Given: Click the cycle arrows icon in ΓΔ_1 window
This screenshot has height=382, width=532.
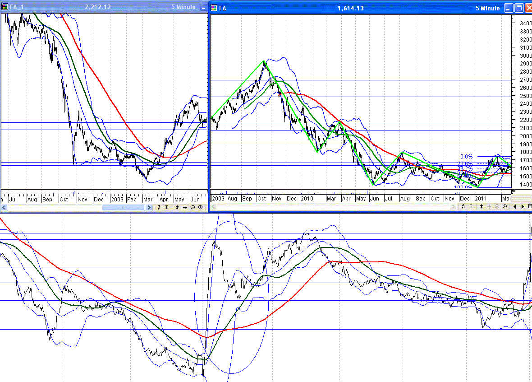Looking at the screenshot, I should tap(159, 207).
